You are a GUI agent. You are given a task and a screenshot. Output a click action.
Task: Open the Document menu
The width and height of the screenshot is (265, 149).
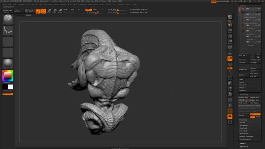tap(22, 5)
